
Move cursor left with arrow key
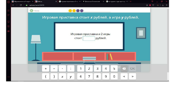click(124, 76)
